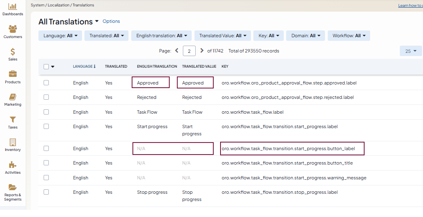Image resolution: width=423 pixels, height=217 pixels.
Task: Click the Taxes funnel icon
Action: (13, 120)
